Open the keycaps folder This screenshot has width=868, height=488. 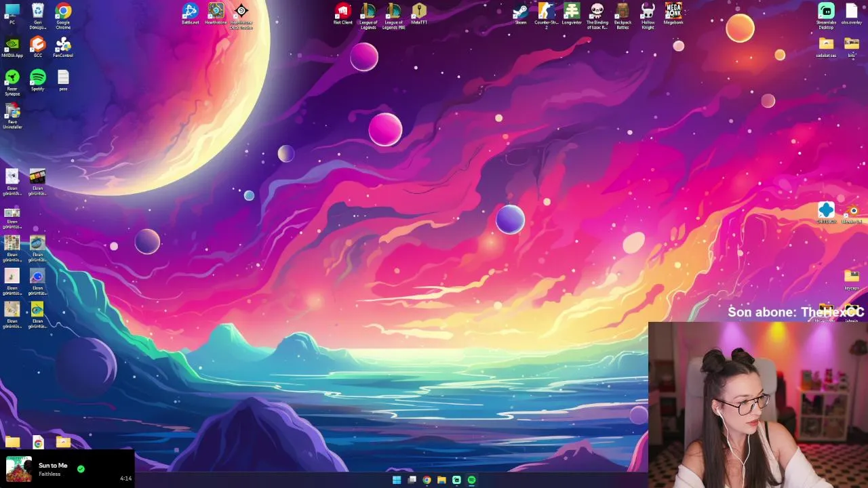(852, 279)
